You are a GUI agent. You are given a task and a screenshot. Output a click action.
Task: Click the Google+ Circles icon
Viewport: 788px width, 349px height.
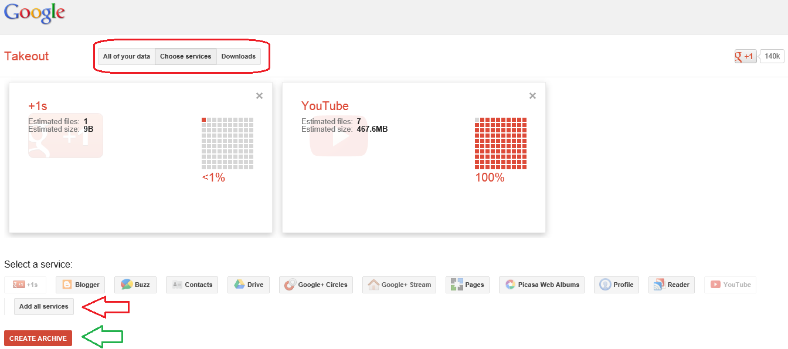(x=290, y=285)
